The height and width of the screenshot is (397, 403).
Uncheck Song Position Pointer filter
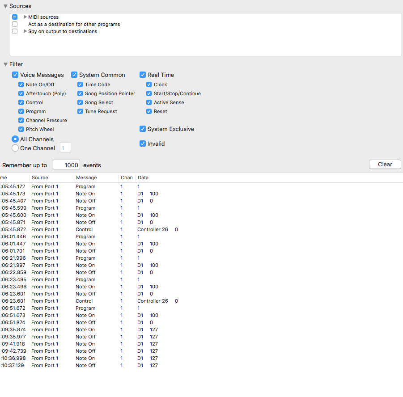point(80,93)
